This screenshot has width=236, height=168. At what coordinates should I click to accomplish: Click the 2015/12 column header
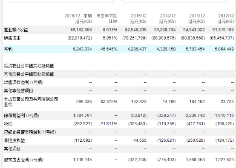click(138, 19)
